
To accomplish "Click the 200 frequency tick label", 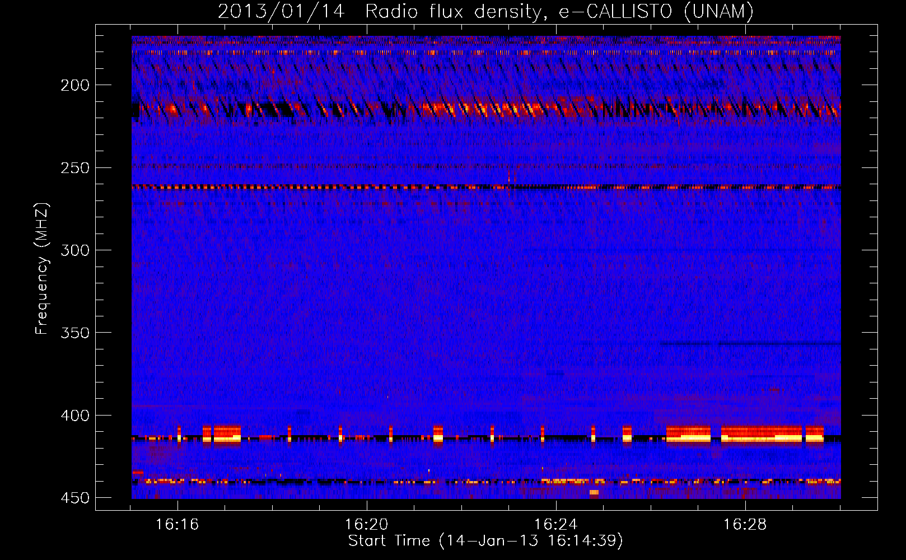I will coord(75,85).
